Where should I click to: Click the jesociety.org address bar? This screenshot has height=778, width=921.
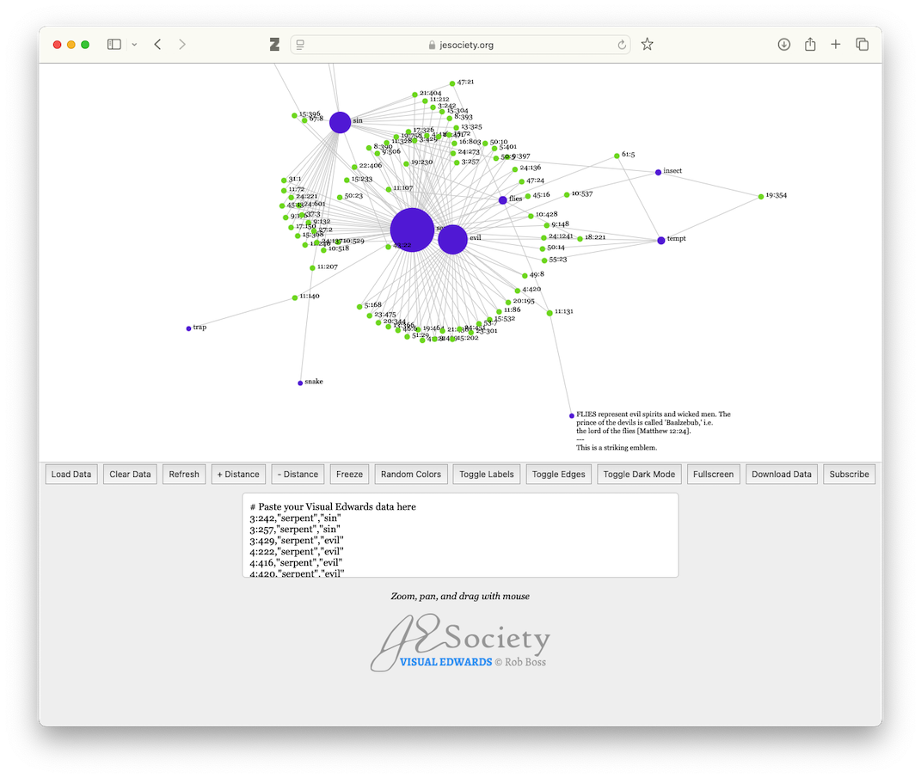coord(460,45)
